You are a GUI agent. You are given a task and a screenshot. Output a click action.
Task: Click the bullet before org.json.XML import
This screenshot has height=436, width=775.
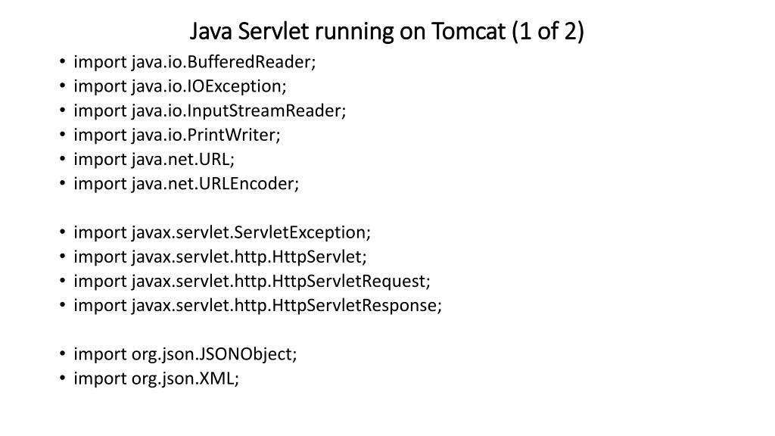coord(62,378)
